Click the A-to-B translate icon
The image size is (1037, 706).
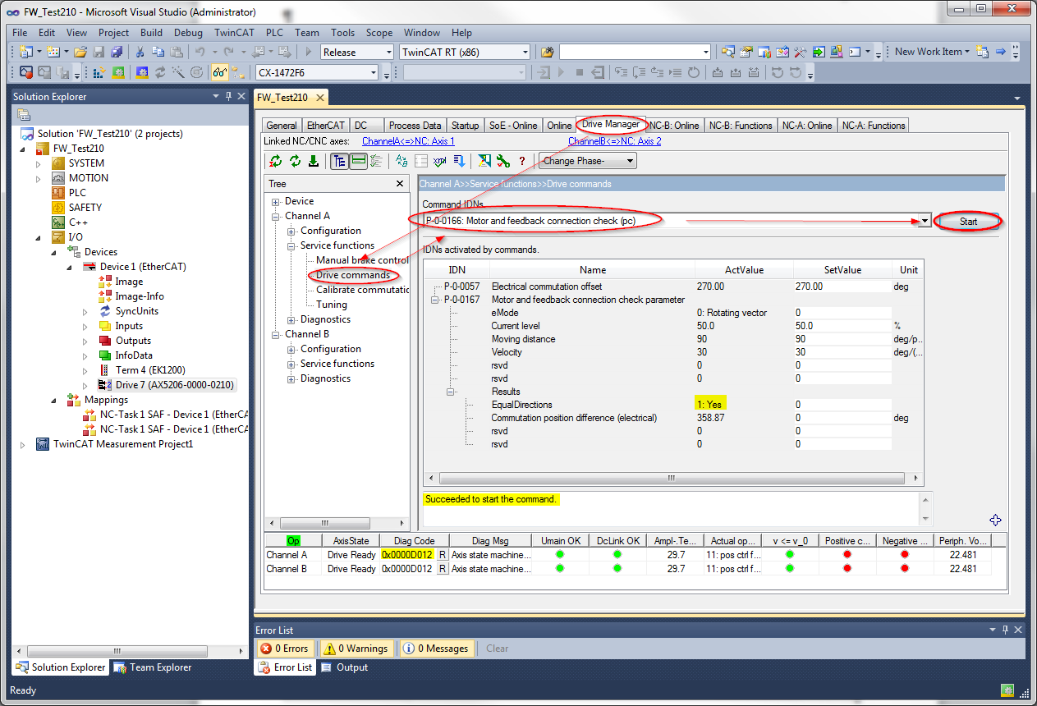[x=401, y=161]
